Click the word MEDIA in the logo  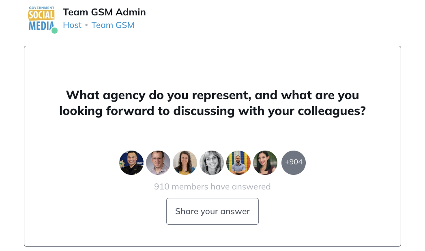[41, 26]
